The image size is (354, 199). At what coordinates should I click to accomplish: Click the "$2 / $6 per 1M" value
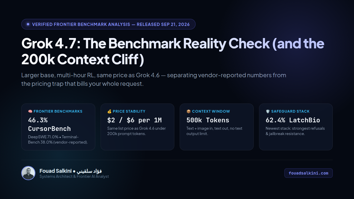(135, 120)
